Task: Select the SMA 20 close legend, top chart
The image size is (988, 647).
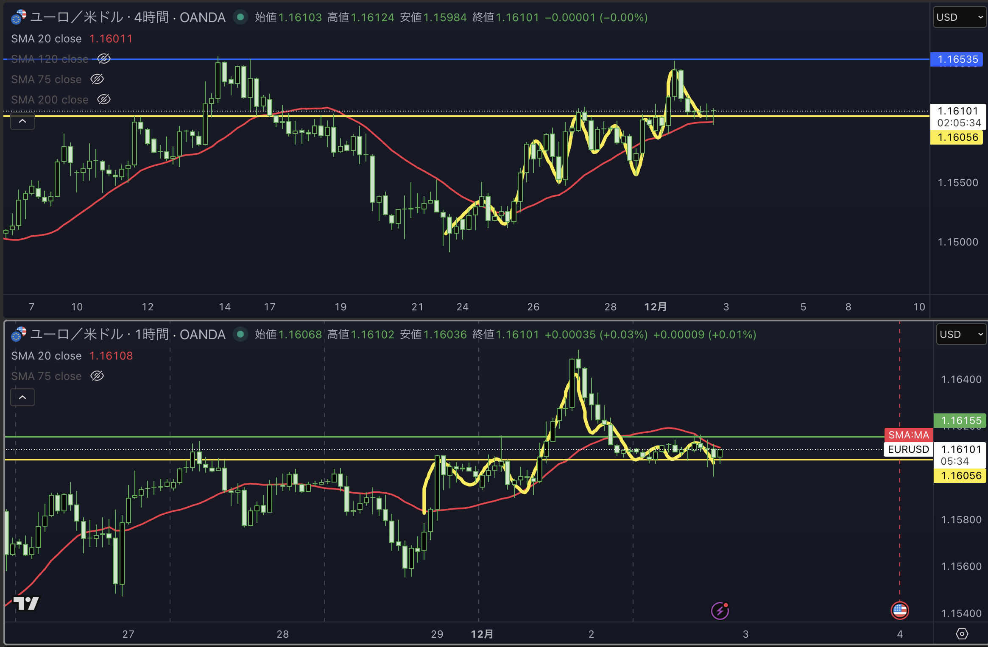Action: (46, 39)
